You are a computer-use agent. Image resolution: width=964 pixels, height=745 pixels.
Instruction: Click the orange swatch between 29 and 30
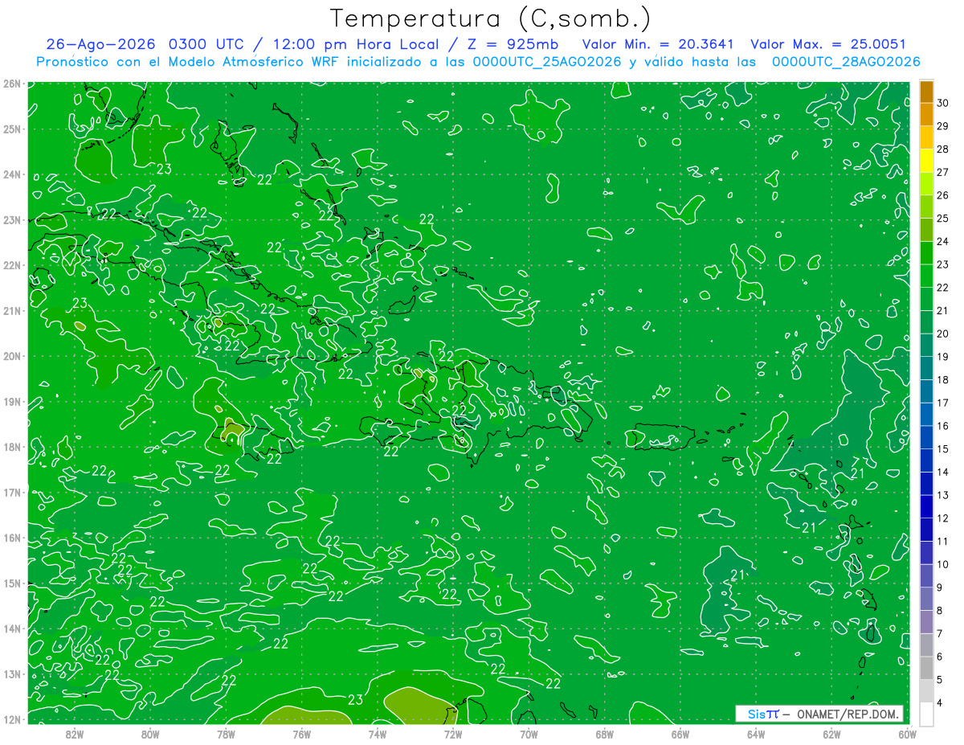pos(926,114)
